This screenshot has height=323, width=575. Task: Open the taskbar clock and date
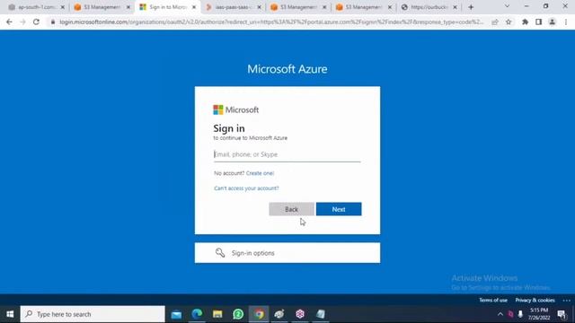(x=539, y=314)
